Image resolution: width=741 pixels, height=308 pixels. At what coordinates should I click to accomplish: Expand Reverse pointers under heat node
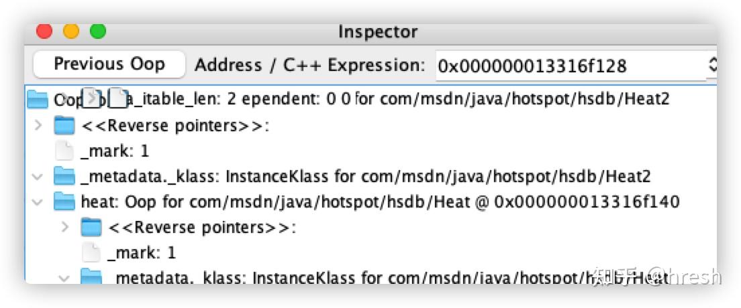tap(65, 227)
